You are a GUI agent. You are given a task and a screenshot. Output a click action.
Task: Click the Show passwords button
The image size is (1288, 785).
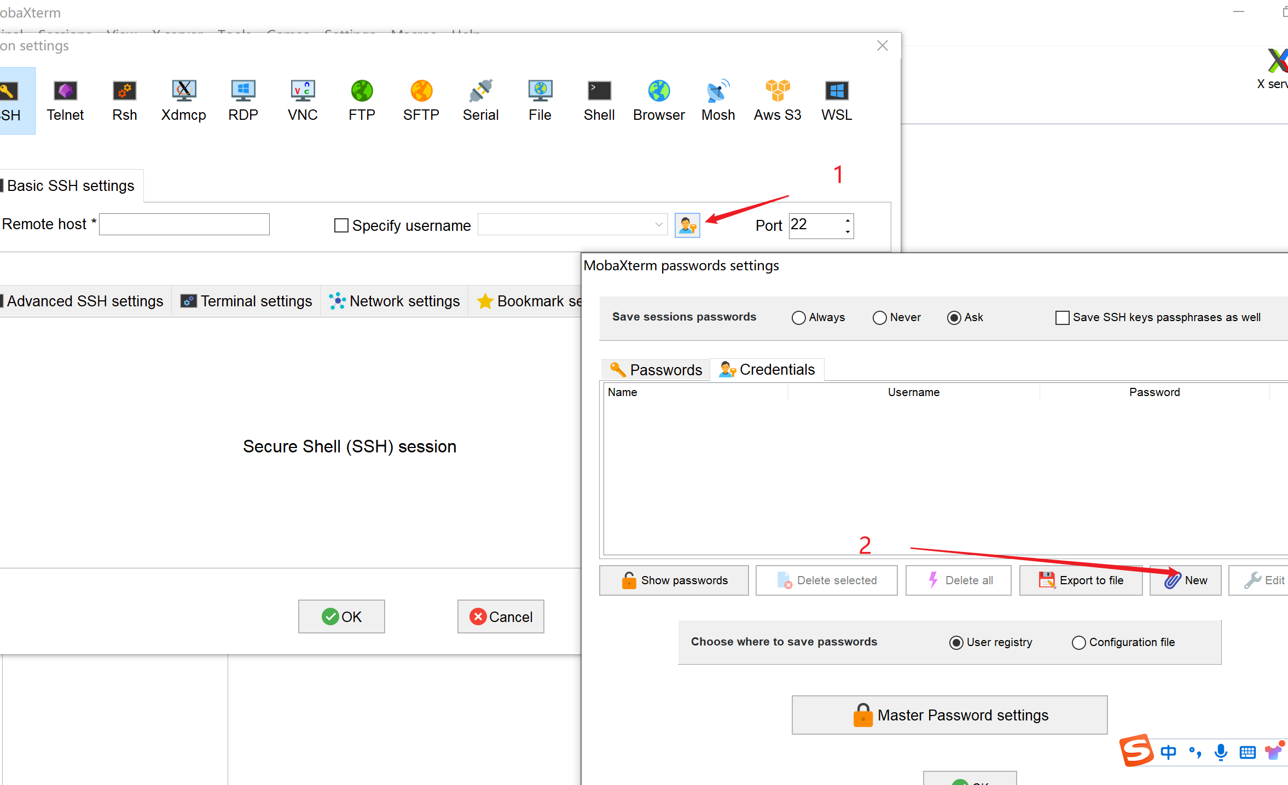click(x=674, y=580)
